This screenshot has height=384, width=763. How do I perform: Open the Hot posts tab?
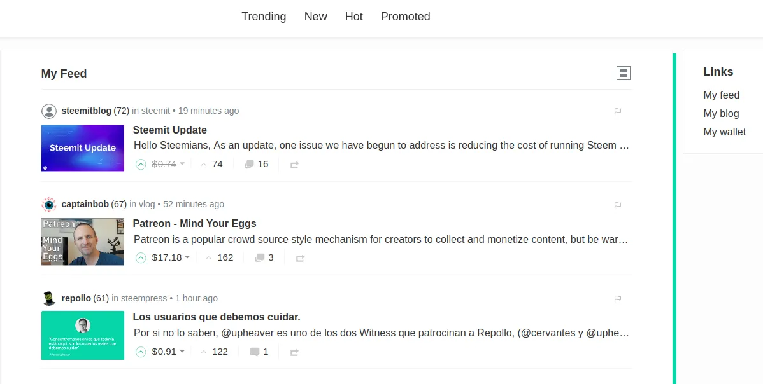click(x=353, y=17)
